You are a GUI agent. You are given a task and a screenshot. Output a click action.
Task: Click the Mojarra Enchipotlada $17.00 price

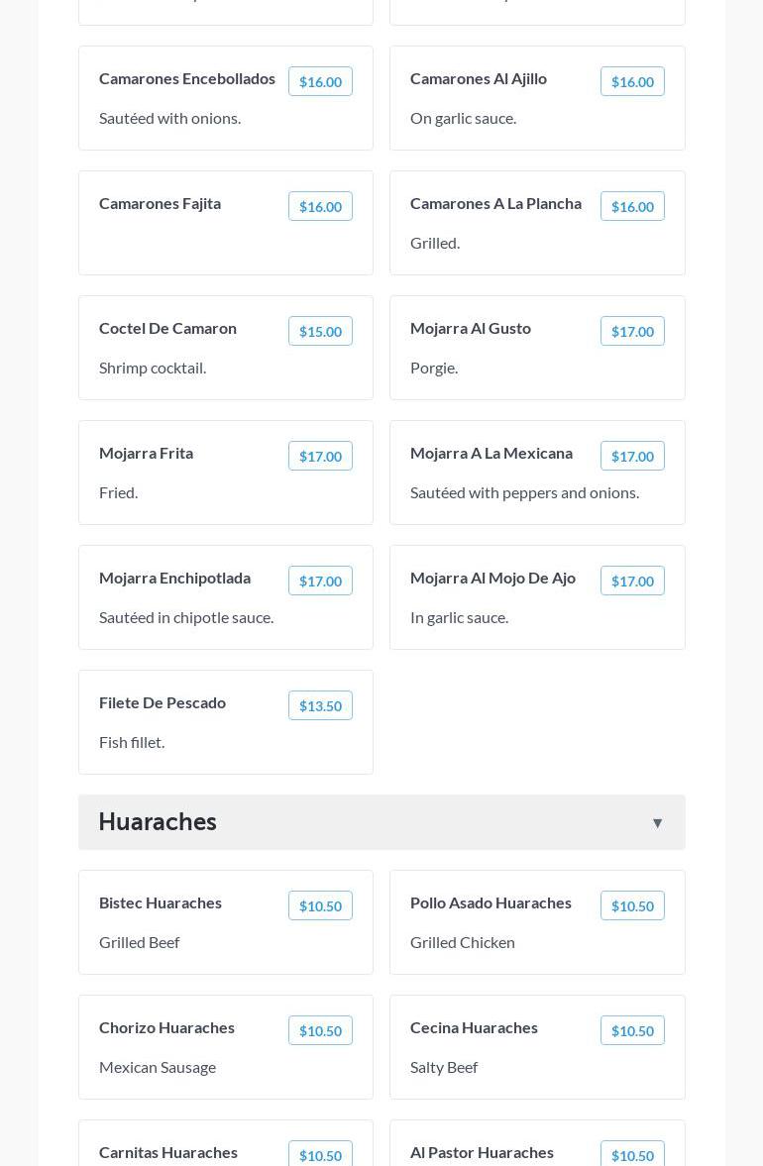pyautogui.click(x=320, y=582)
